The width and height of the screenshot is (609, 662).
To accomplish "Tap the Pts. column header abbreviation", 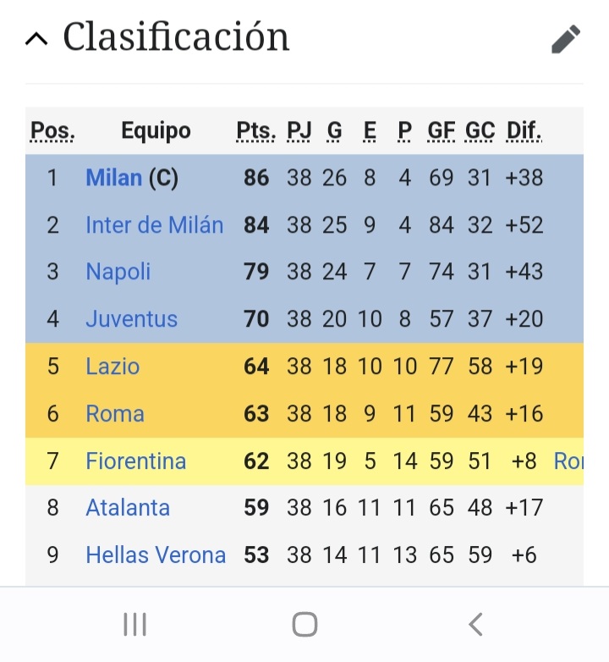I will pos(256,130).
